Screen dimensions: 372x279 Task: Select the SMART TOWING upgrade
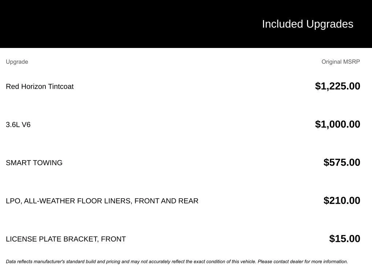pos(34,163)
